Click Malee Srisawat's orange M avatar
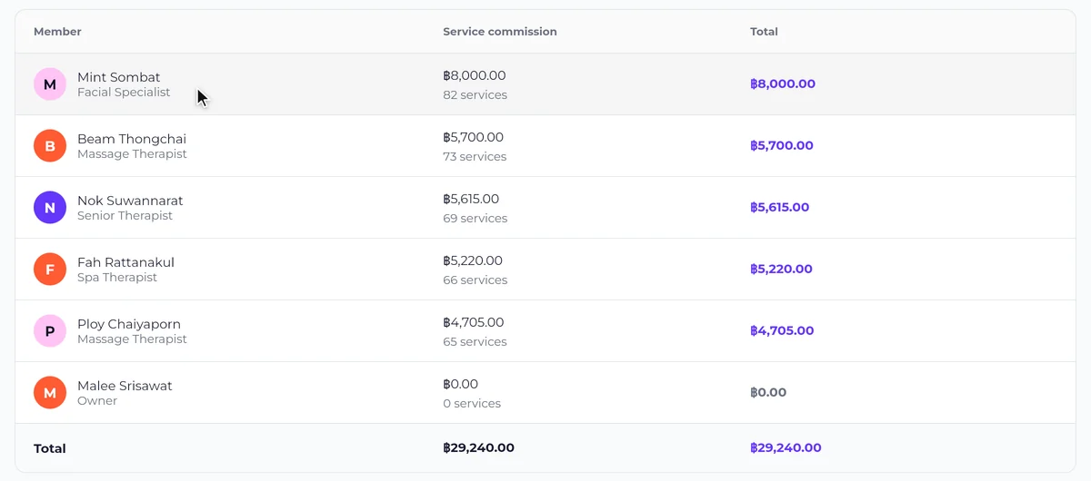The image size is (1091, 481). click(50, 393)
